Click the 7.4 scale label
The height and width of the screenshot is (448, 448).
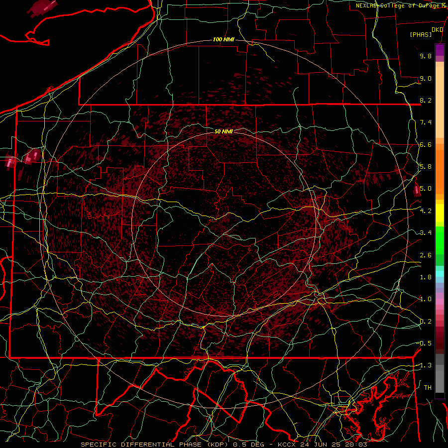(x=426, y=122)
